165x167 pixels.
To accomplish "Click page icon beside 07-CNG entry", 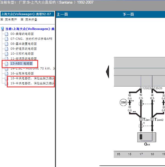I will 7,39.
